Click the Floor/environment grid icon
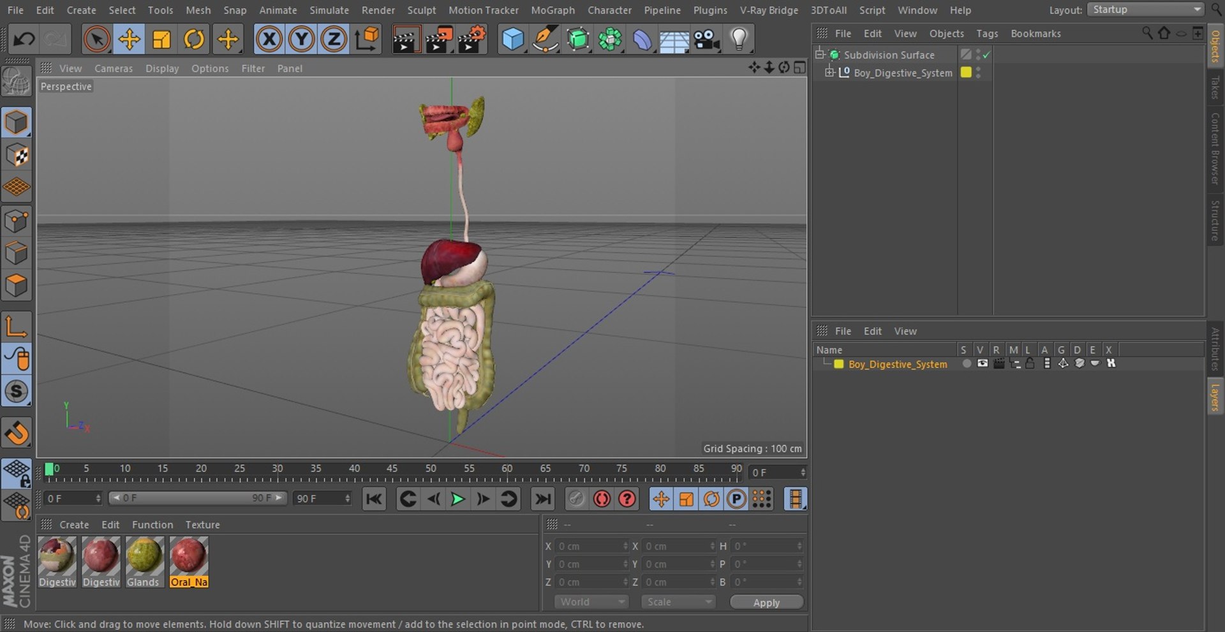Screen dimensions: 1225x632 (674, 40)
